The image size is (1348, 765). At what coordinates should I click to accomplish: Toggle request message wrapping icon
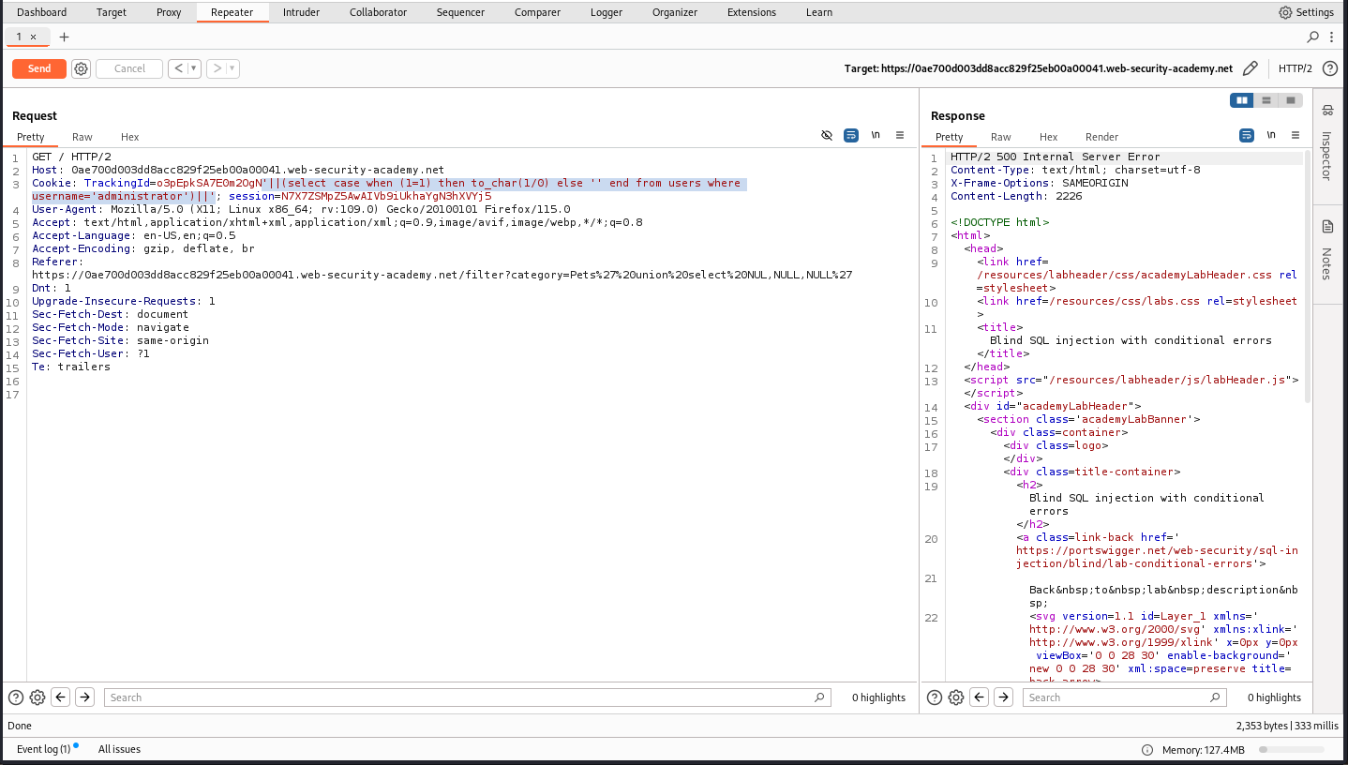pos(850,135)
